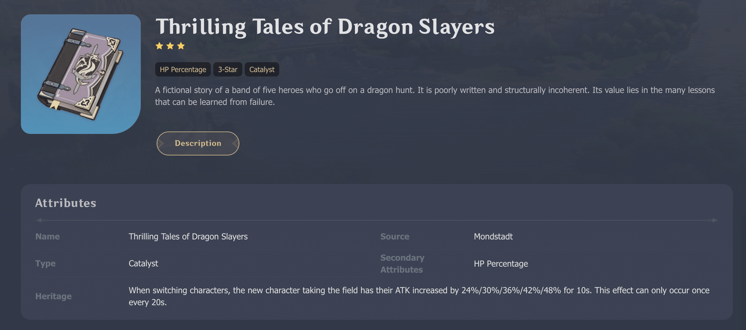Select the 3-Star tag badge
The height and width of the screenshot is (330, 746).
228,70
